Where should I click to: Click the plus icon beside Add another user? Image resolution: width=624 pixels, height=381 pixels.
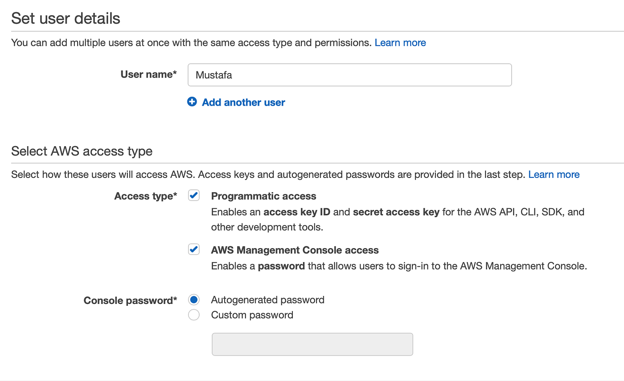[x=192, y=102]
